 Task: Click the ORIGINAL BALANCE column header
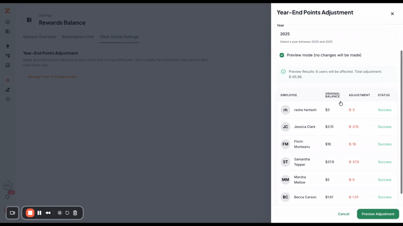point(332,95)
